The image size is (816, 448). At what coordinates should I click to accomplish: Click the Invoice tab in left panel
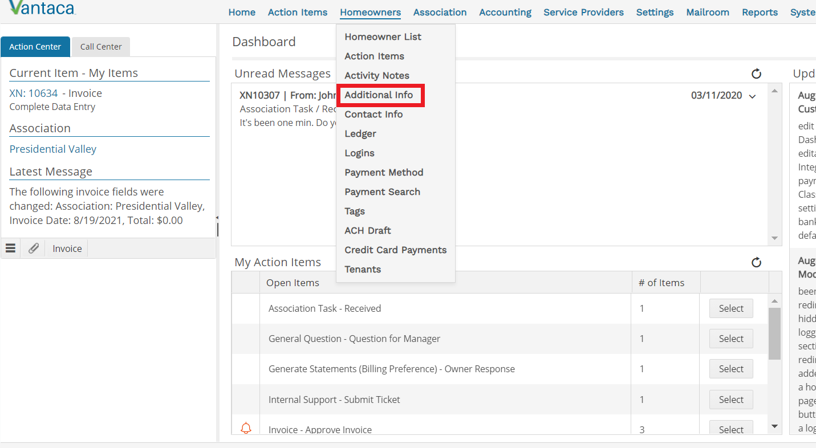[67, 248]
